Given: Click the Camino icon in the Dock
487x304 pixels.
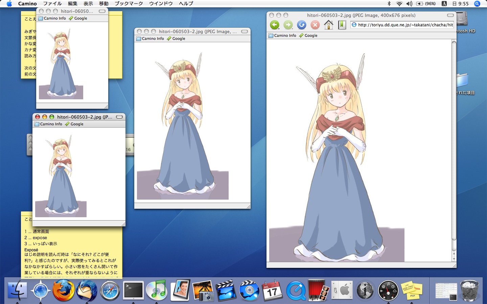Looking at the screenshot, I should pos(41,290).
